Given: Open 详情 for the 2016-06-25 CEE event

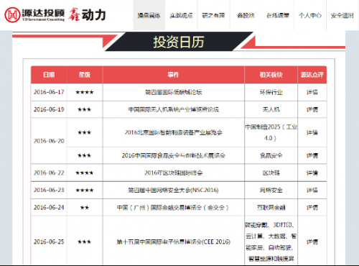Looking at the screenshot, I should tap(312, 242).
